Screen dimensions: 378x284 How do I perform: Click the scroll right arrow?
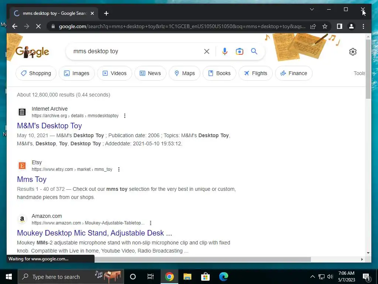click(x=362, y=259)
